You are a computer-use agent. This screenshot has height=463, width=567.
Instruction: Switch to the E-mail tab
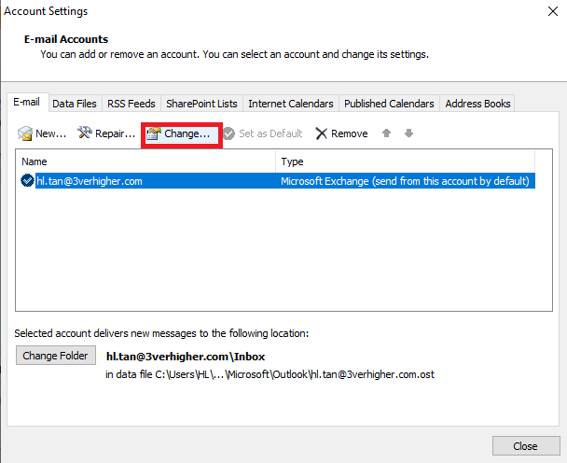[27, 102]
